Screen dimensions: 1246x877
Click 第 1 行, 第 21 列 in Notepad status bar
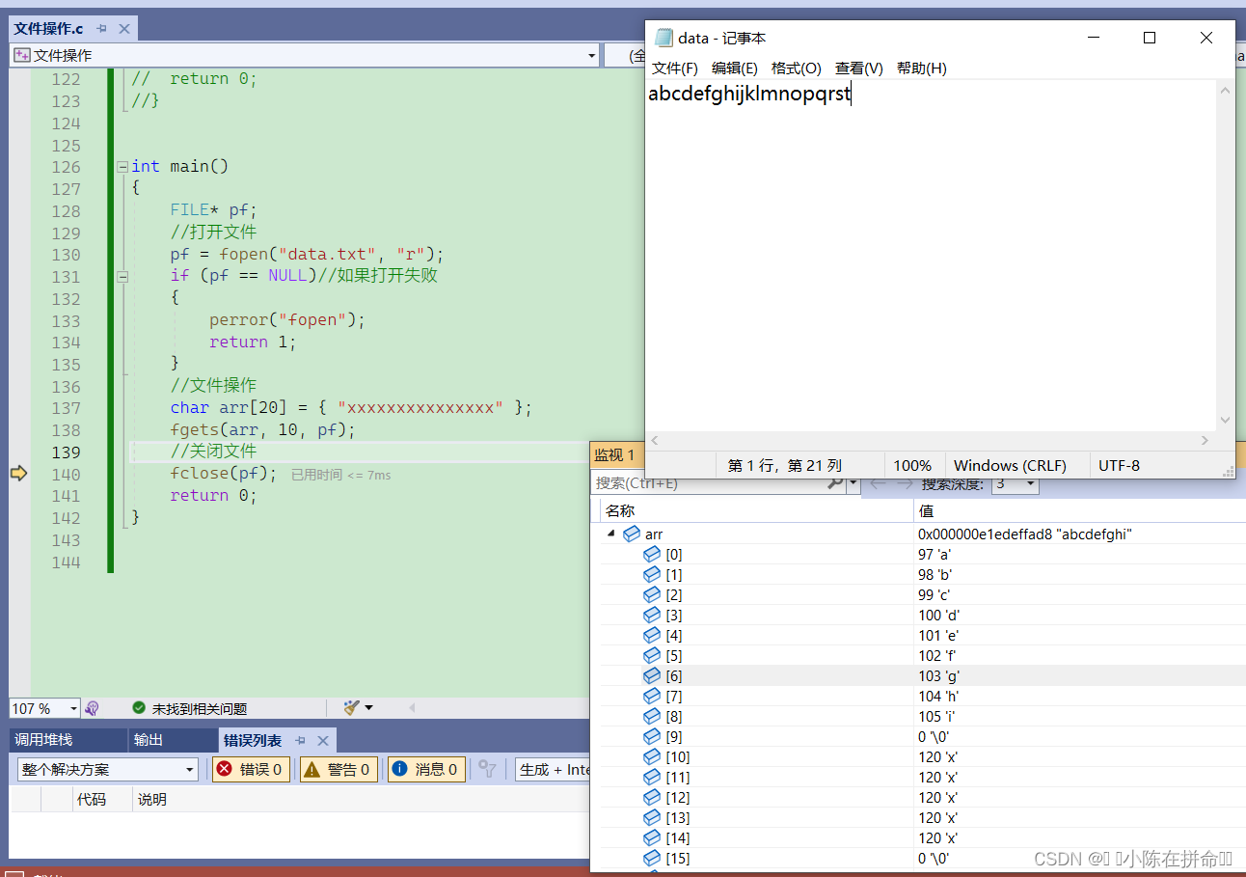point(785,465)
